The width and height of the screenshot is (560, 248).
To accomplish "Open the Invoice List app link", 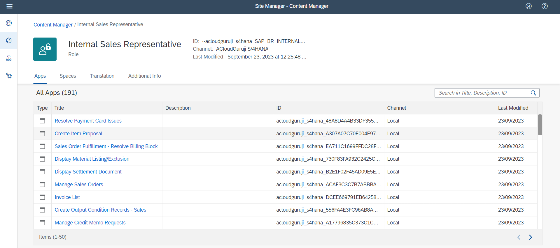I will (67, 197).
